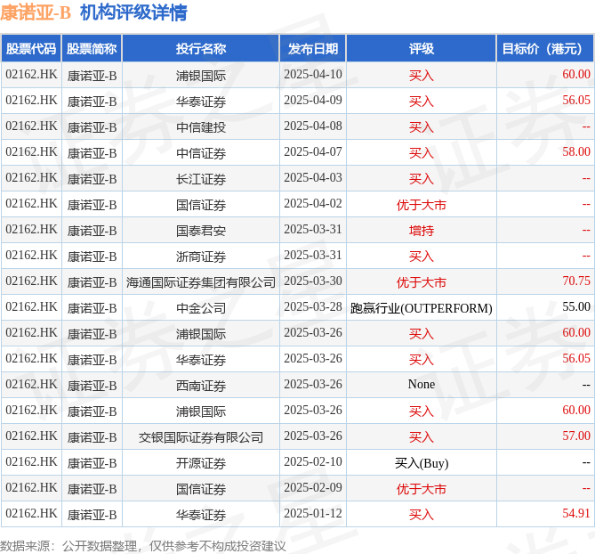Select the 目标价（港元）column header

click(x=545, y=49)
